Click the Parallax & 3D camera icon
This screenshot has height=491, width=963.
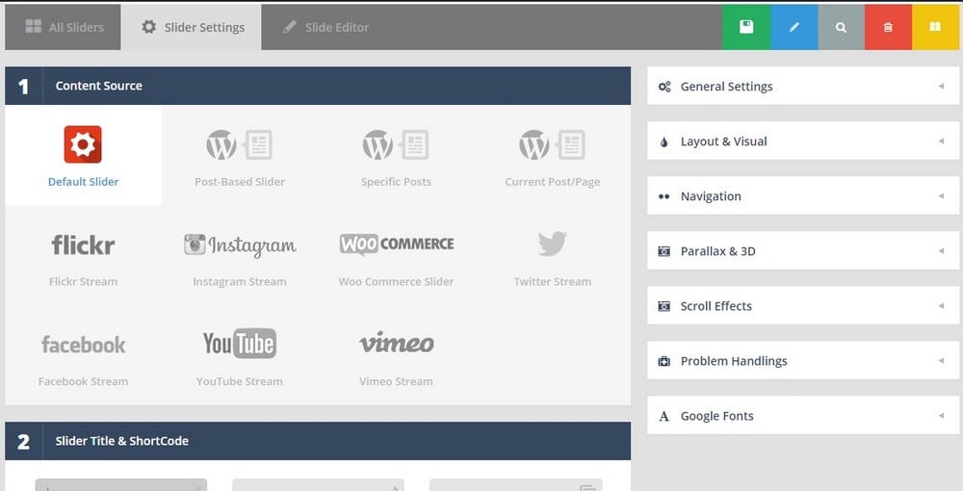click(664, 251)
